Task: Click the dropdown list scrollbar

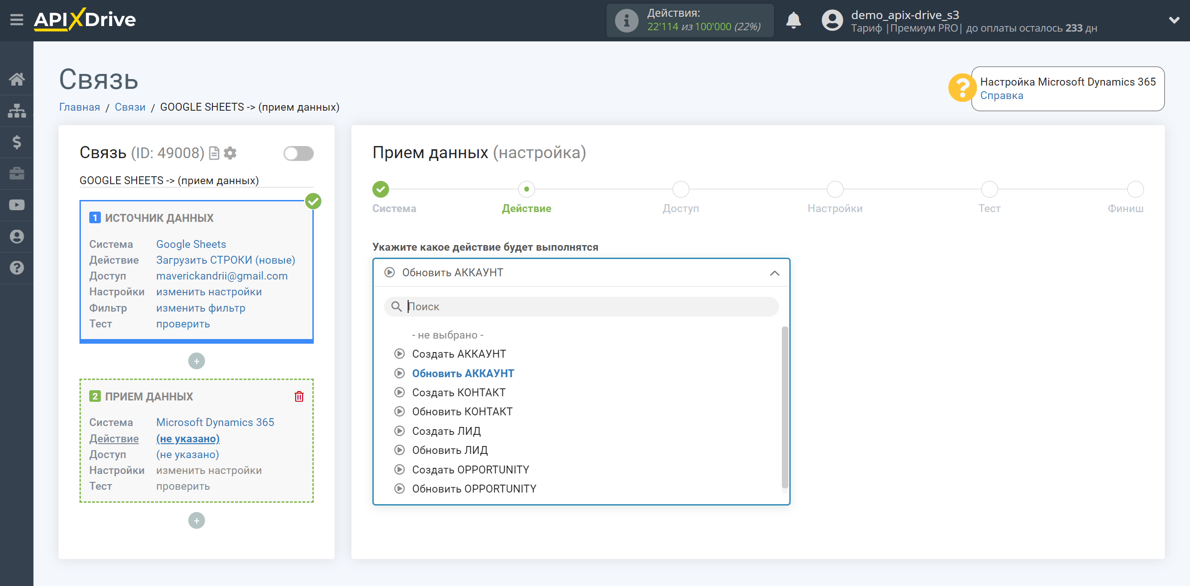Action: click(785, 407)
